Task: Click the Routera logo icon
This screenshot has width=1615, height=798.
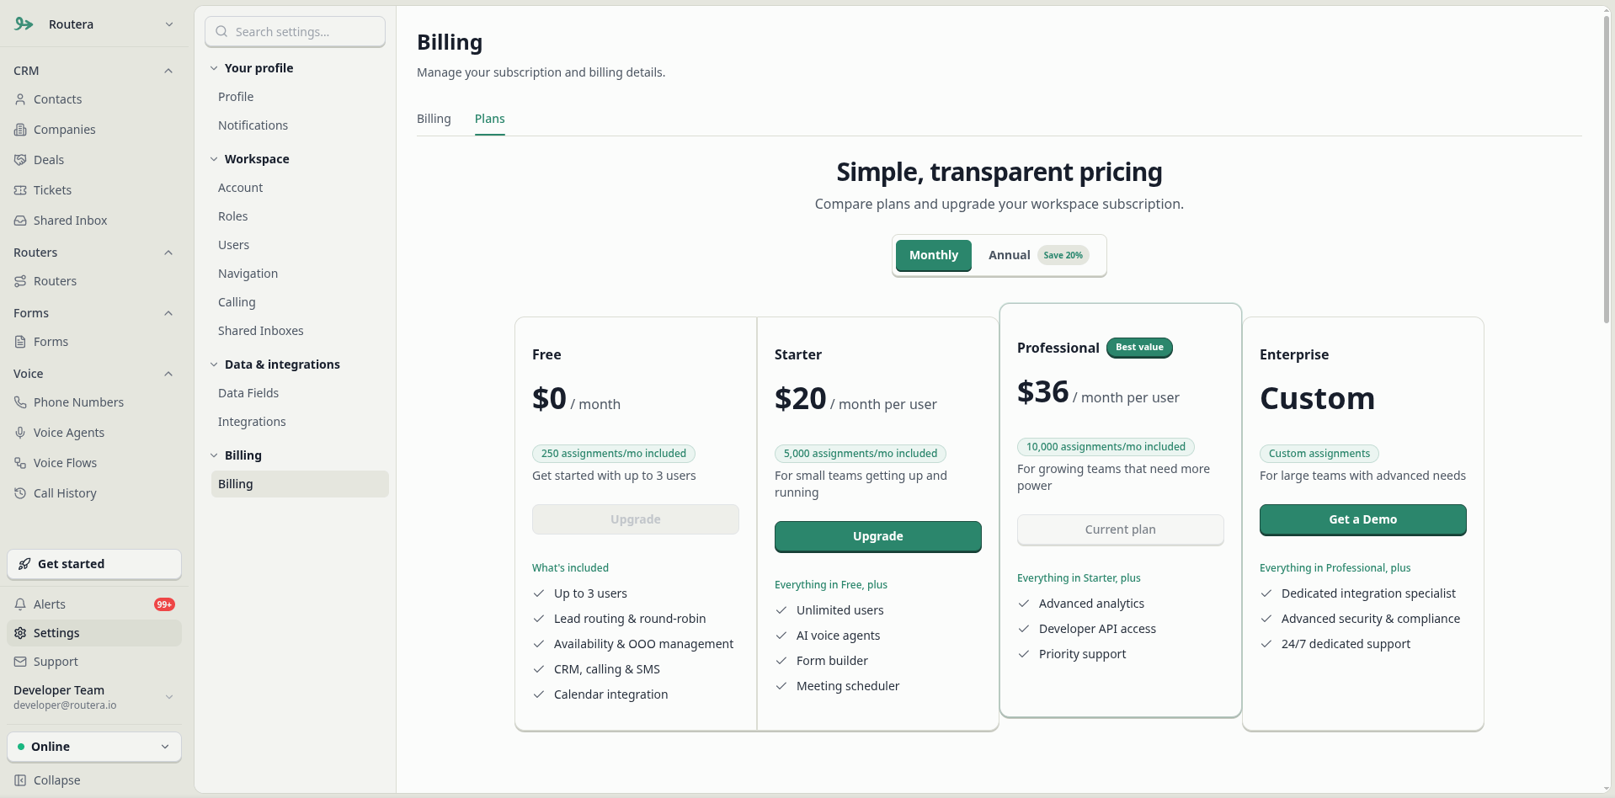Action: click(24, 24)
